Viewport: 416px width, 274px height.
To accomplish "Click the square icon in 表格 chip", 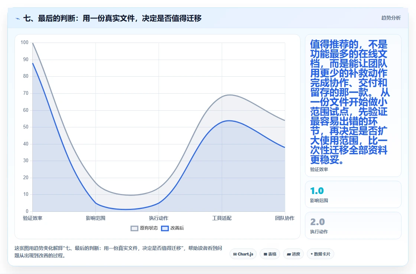I will tap(265, 254).
